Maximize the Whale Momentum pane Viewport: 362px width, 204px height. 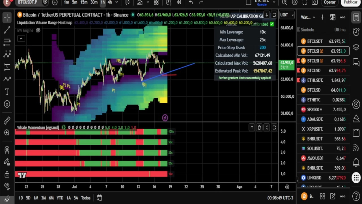(274, 128)
